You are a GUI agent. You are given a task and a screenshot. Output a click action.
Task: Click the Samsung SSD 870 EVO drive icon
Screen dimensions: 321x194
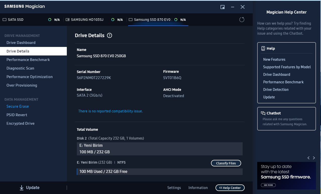click(x=131, y=20)
